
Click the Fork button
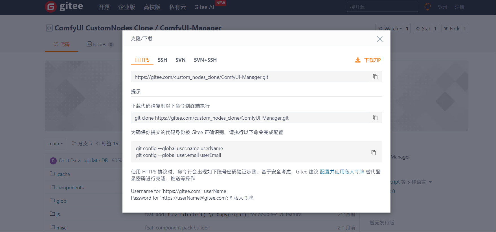[451, 28]
